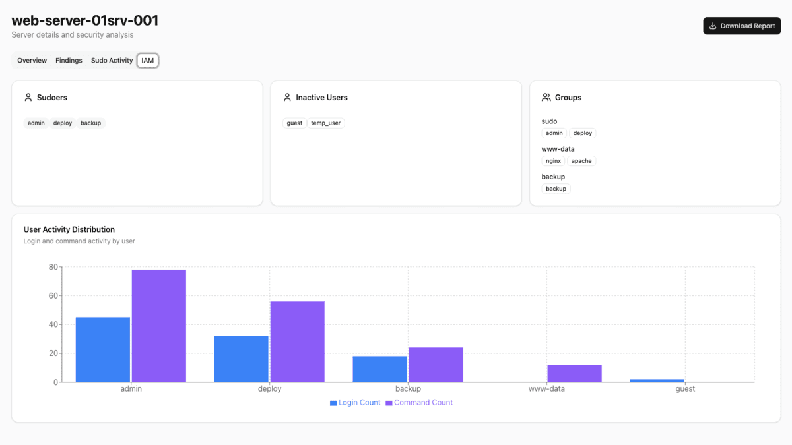Click the Sudoers panel user icon
The image size is (792, 445).
pyautogui.click(x=28, y=96)
